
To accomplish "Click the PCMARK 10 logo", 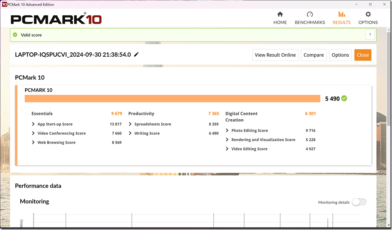I will [x=55, y=18].
